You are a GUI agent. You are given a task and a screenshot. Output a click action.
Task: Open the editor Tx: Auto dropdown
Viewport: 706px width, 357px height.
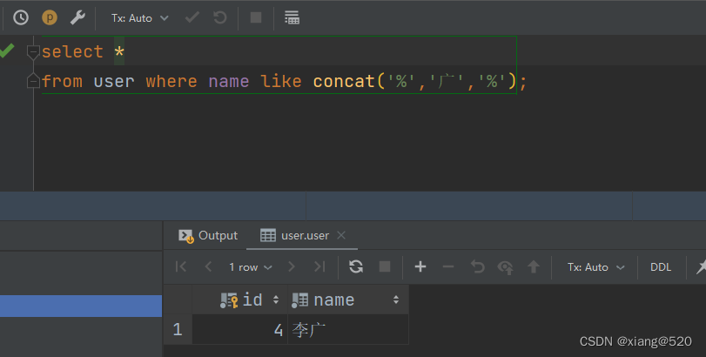click(x=140, y=18)
